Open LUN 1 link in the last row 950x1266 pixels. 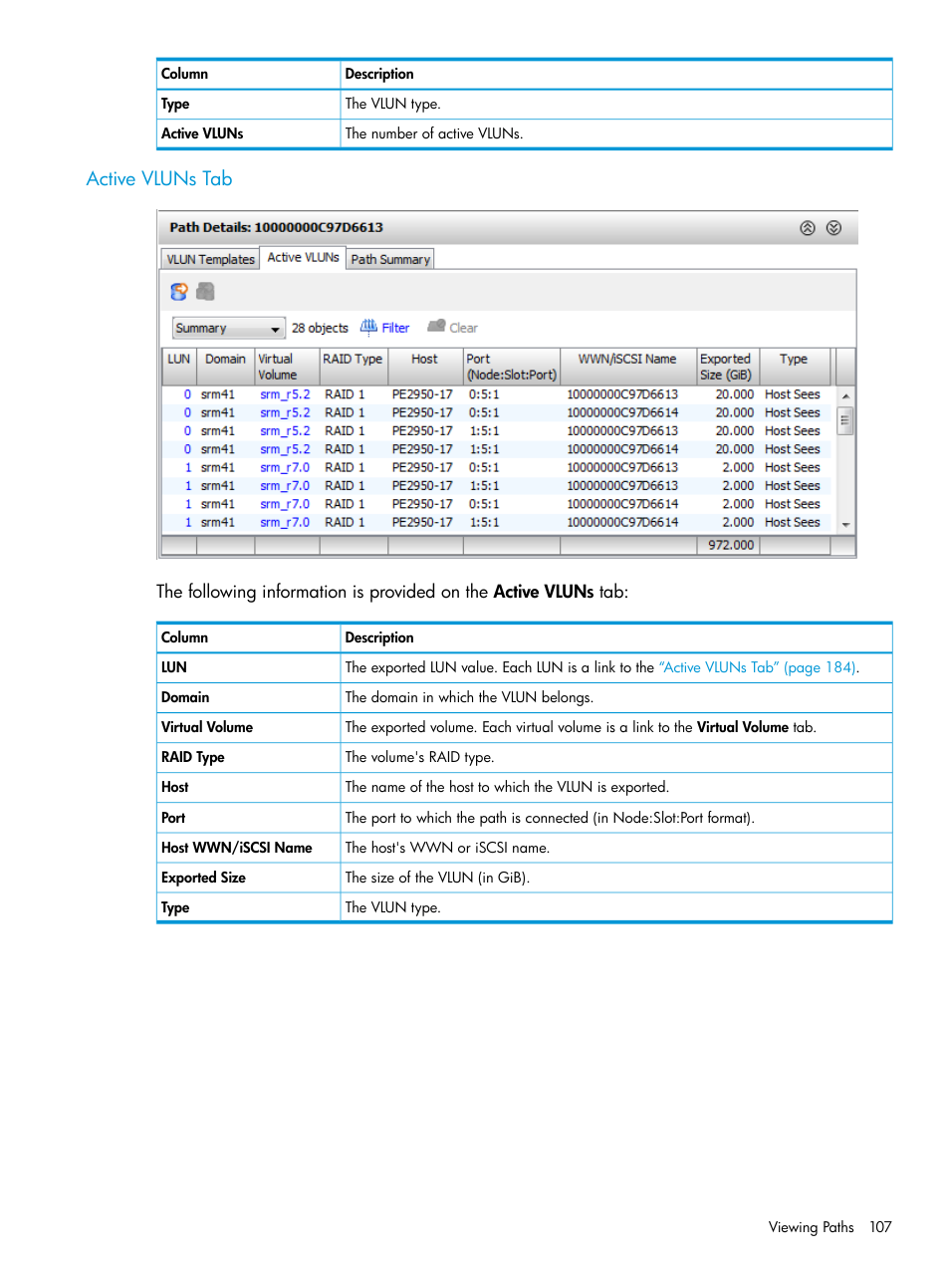pyautogui.click(x=188, y=522)
